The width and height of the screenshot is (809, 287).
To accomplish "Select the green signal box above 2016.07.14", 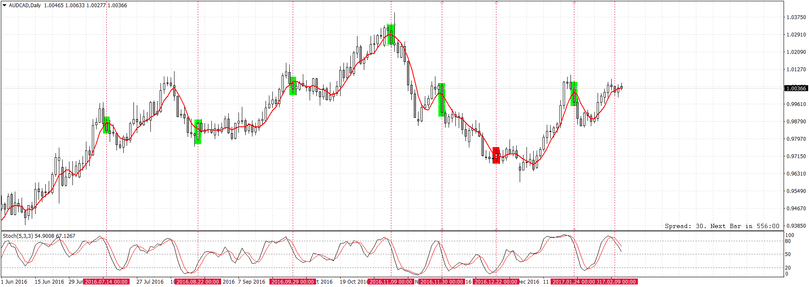I will (106, 125).
